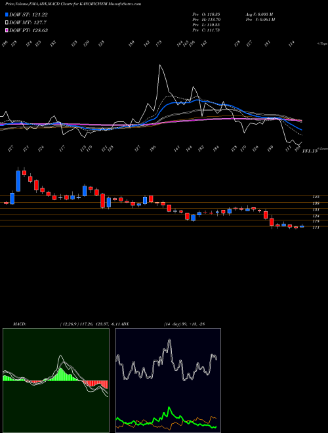The image size is (328, 433).
Task: Click the KANORICHEM chart title text
Action: (73, 4)
